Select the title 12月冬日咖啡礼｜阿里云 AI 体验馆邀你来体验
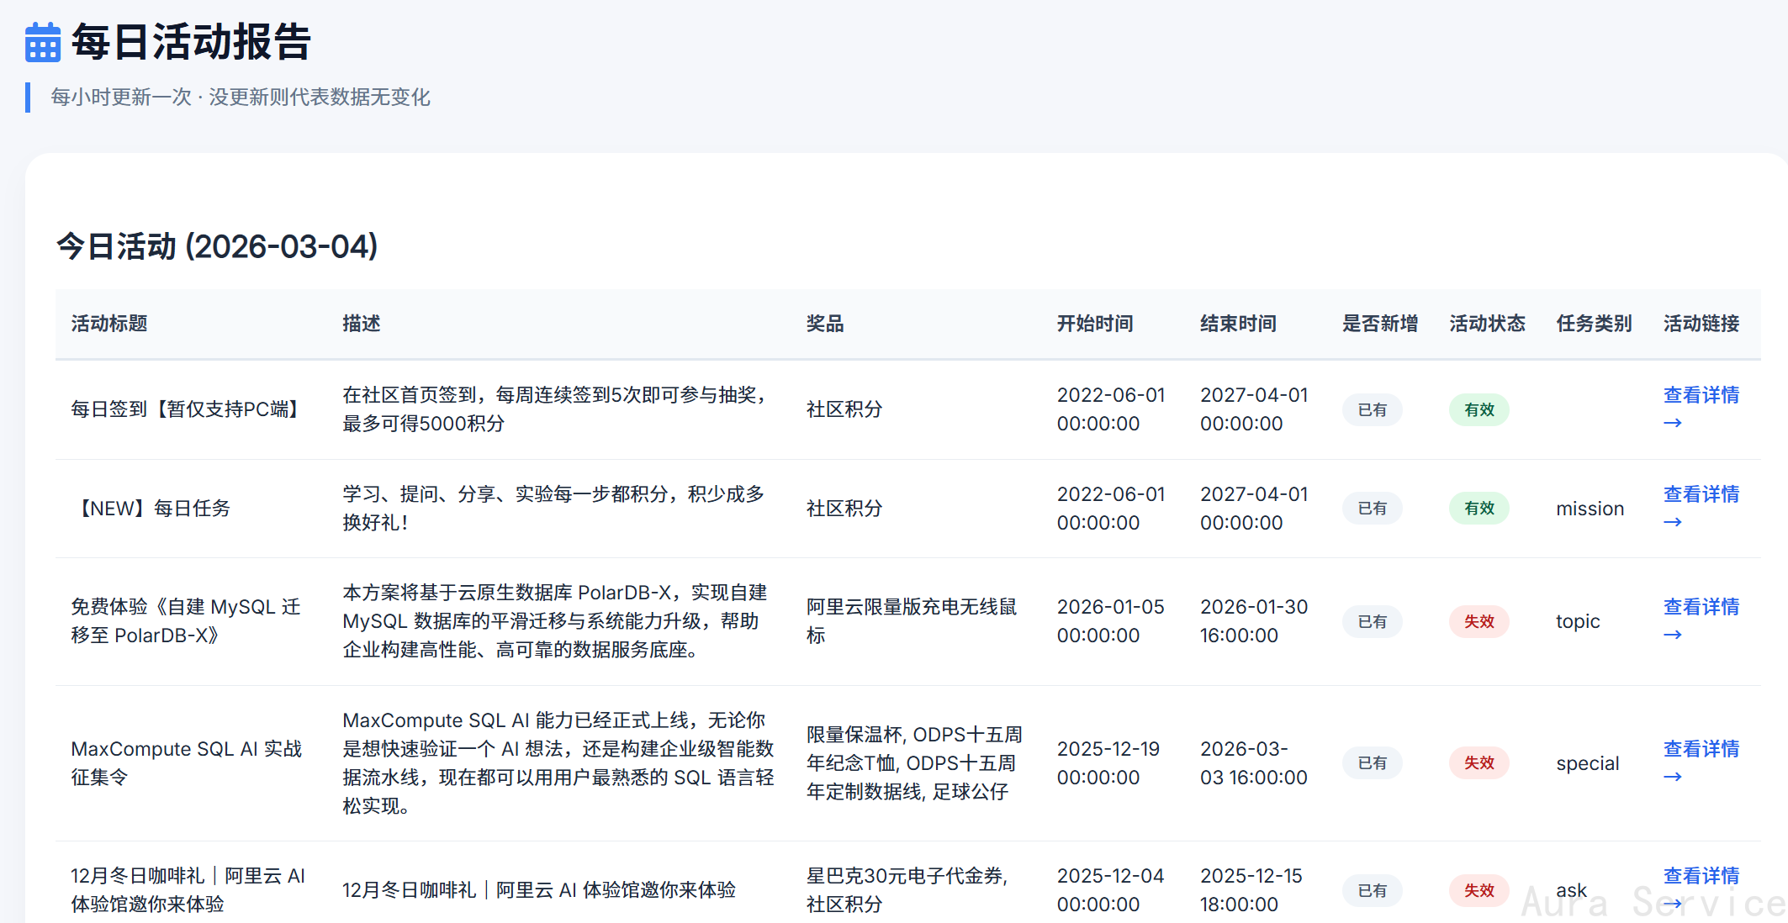This screenshot has width=1788, height=923. click(x=188, y=890)
